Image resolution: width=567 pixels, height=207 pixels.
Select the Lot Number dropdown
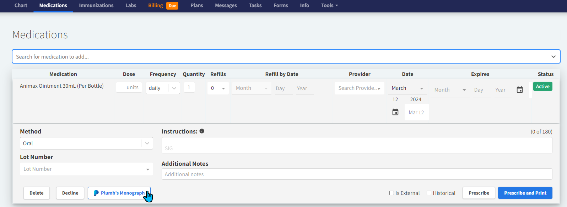(86, 169)
